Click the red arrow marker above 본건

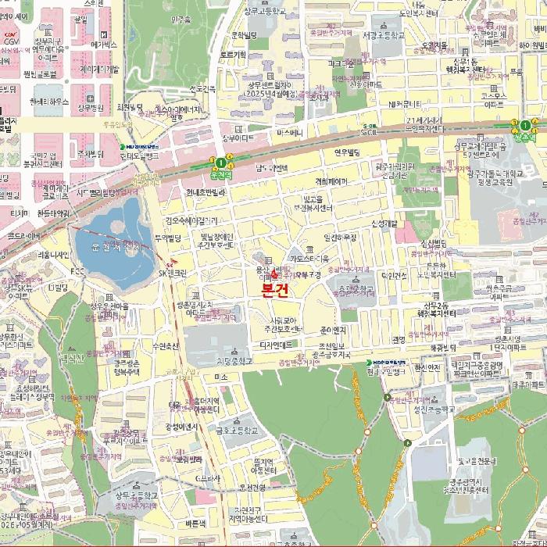(273, 273)
